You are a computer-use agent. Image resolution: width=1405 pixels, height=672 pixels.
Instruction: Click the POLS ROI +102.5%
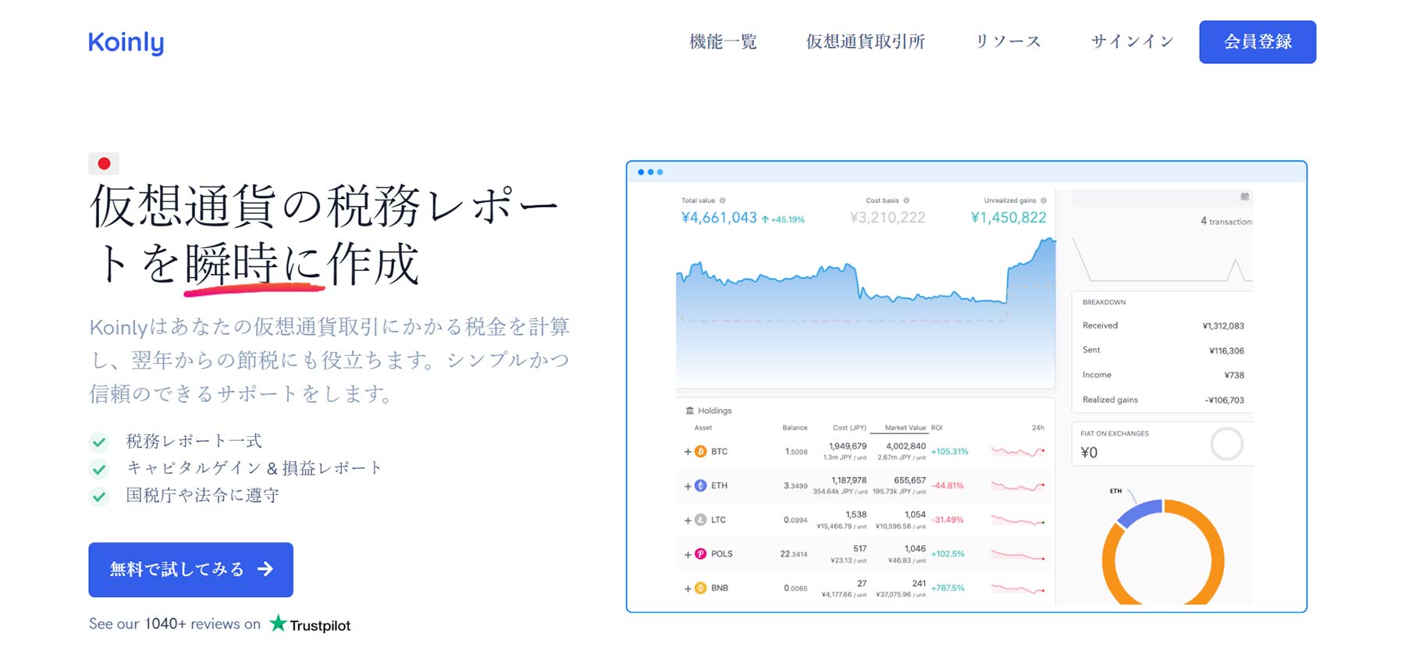pyautogui.click(x=948, y=554)
